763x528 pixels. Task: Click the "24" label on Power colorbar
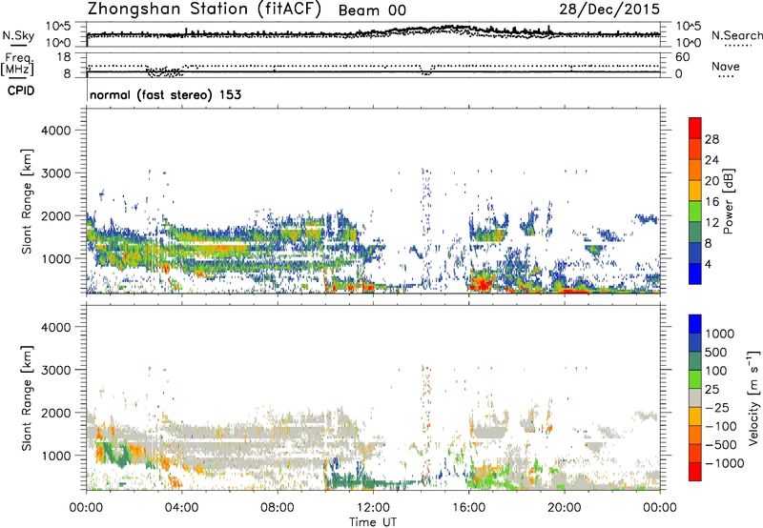[x=711, y=160]
